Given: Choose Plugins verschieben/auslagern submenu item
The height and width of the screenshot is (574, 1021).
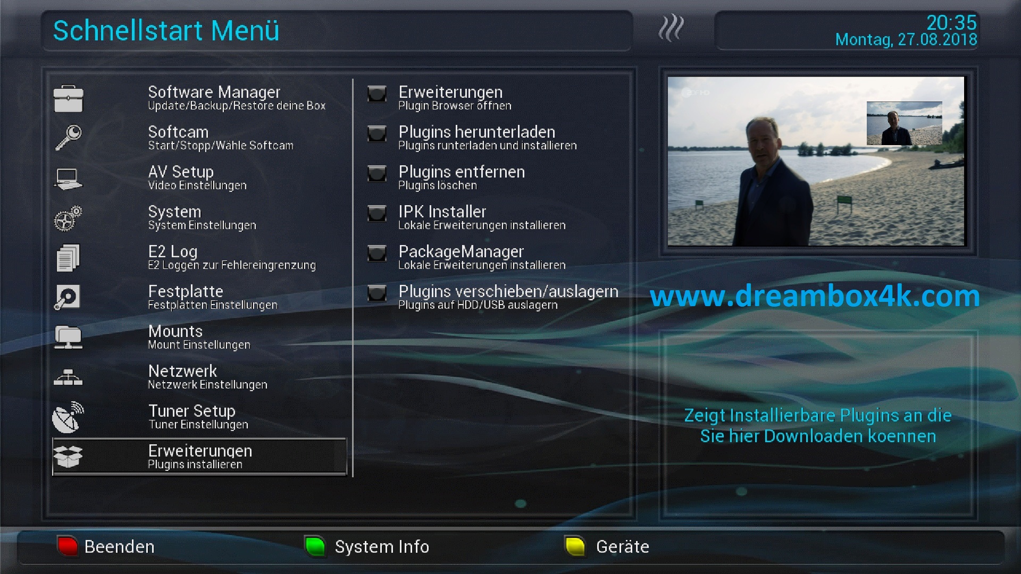Looking at the screenshot, I should (493, 298).
